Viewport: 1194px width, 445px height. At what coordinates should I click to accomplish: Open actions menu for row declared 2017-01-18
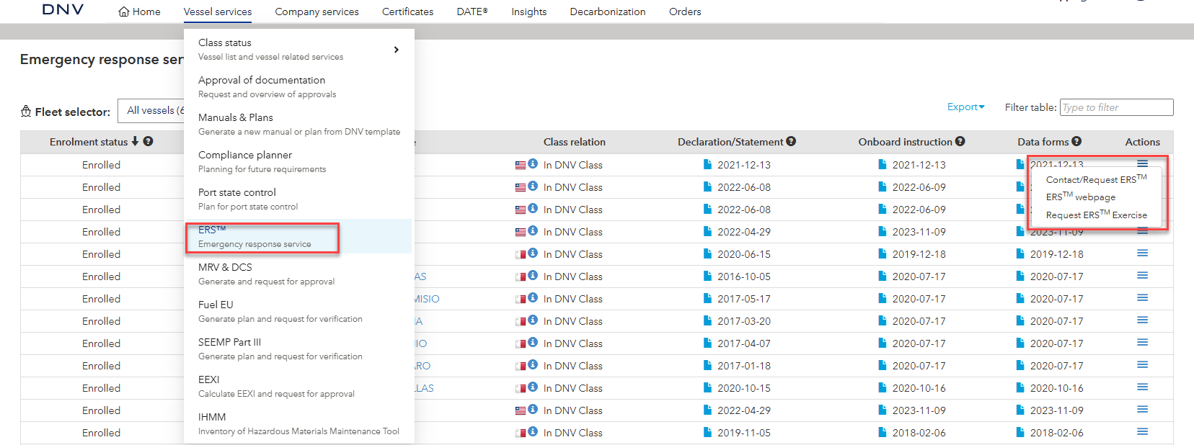coord(1143,364)
